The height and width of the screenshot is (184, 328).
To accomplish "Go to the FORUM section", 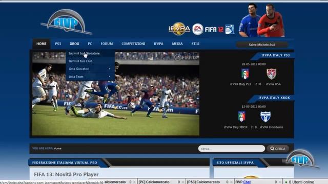I will click(107, 44).
